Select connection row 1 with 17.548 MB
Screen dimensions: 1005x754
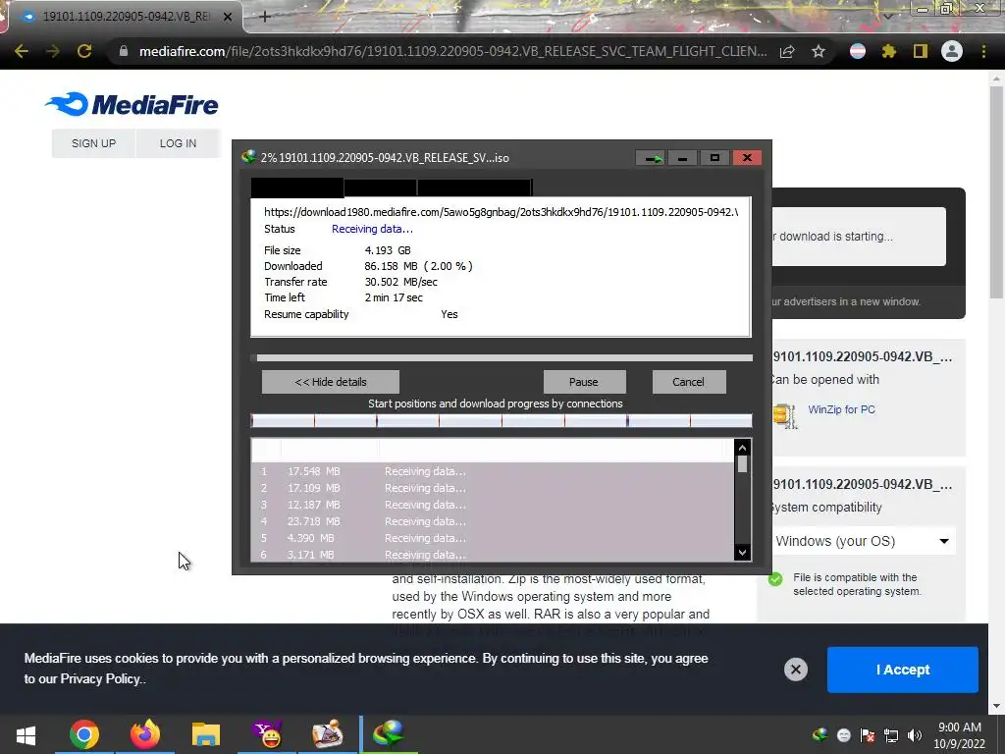click(493, 471)
